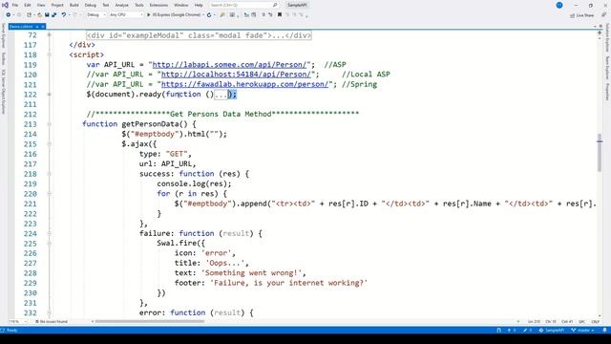The image size is (611, 344).
Task: Click the Save toolbar icon
Action: pyautogui.click(x=47, y=15)
